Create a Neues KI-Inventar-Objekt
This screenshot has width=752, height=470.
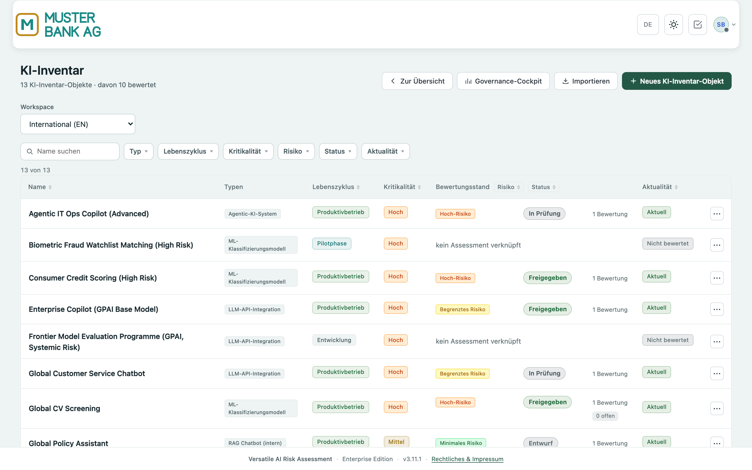pyautogui.click(x=677, y=81)
